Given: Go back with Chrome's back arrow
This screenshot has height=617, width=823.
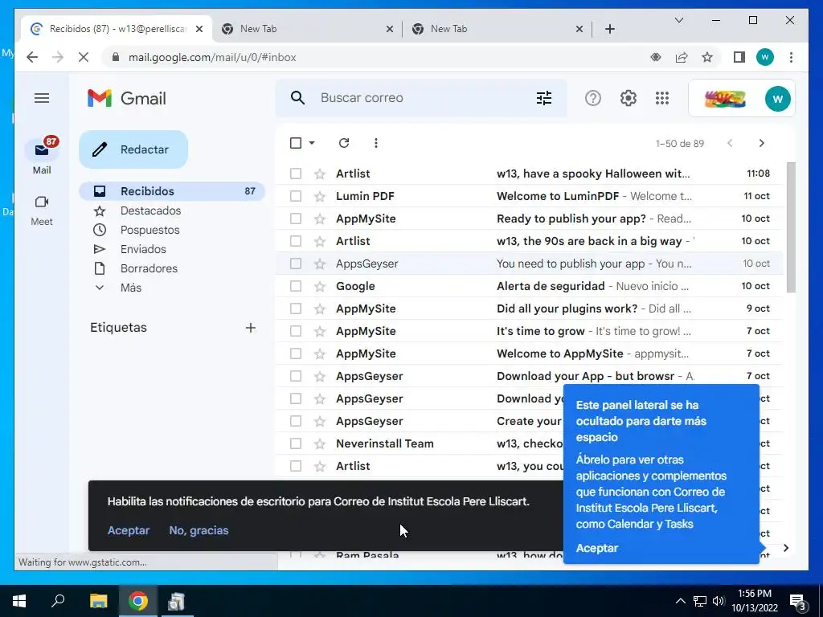Looking at the screenshot, I should click(x=32, y=57).
